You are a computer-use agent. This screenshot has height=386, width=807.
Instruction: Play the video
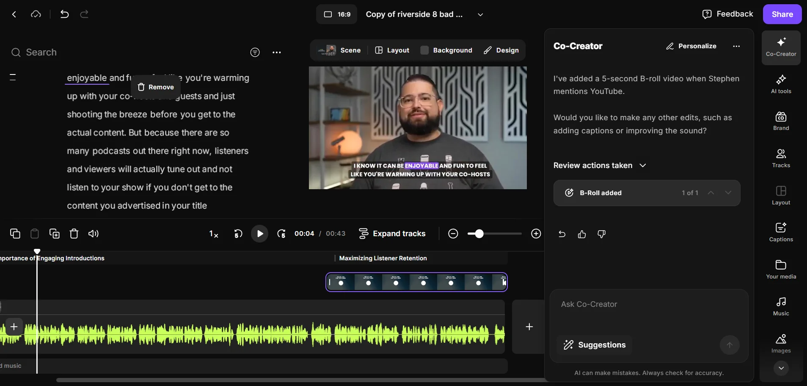[260, 234]
